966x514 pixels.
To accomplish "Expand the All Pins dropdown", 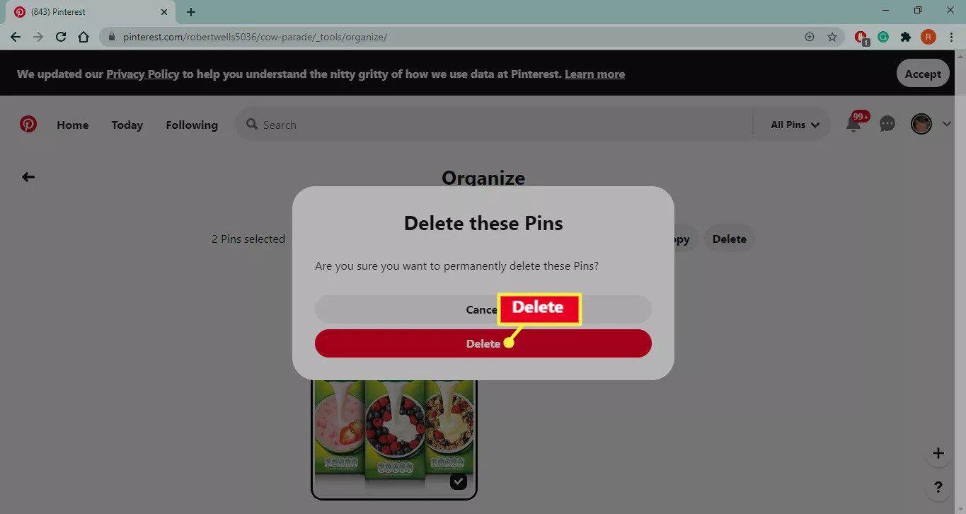I will point(795,125).
